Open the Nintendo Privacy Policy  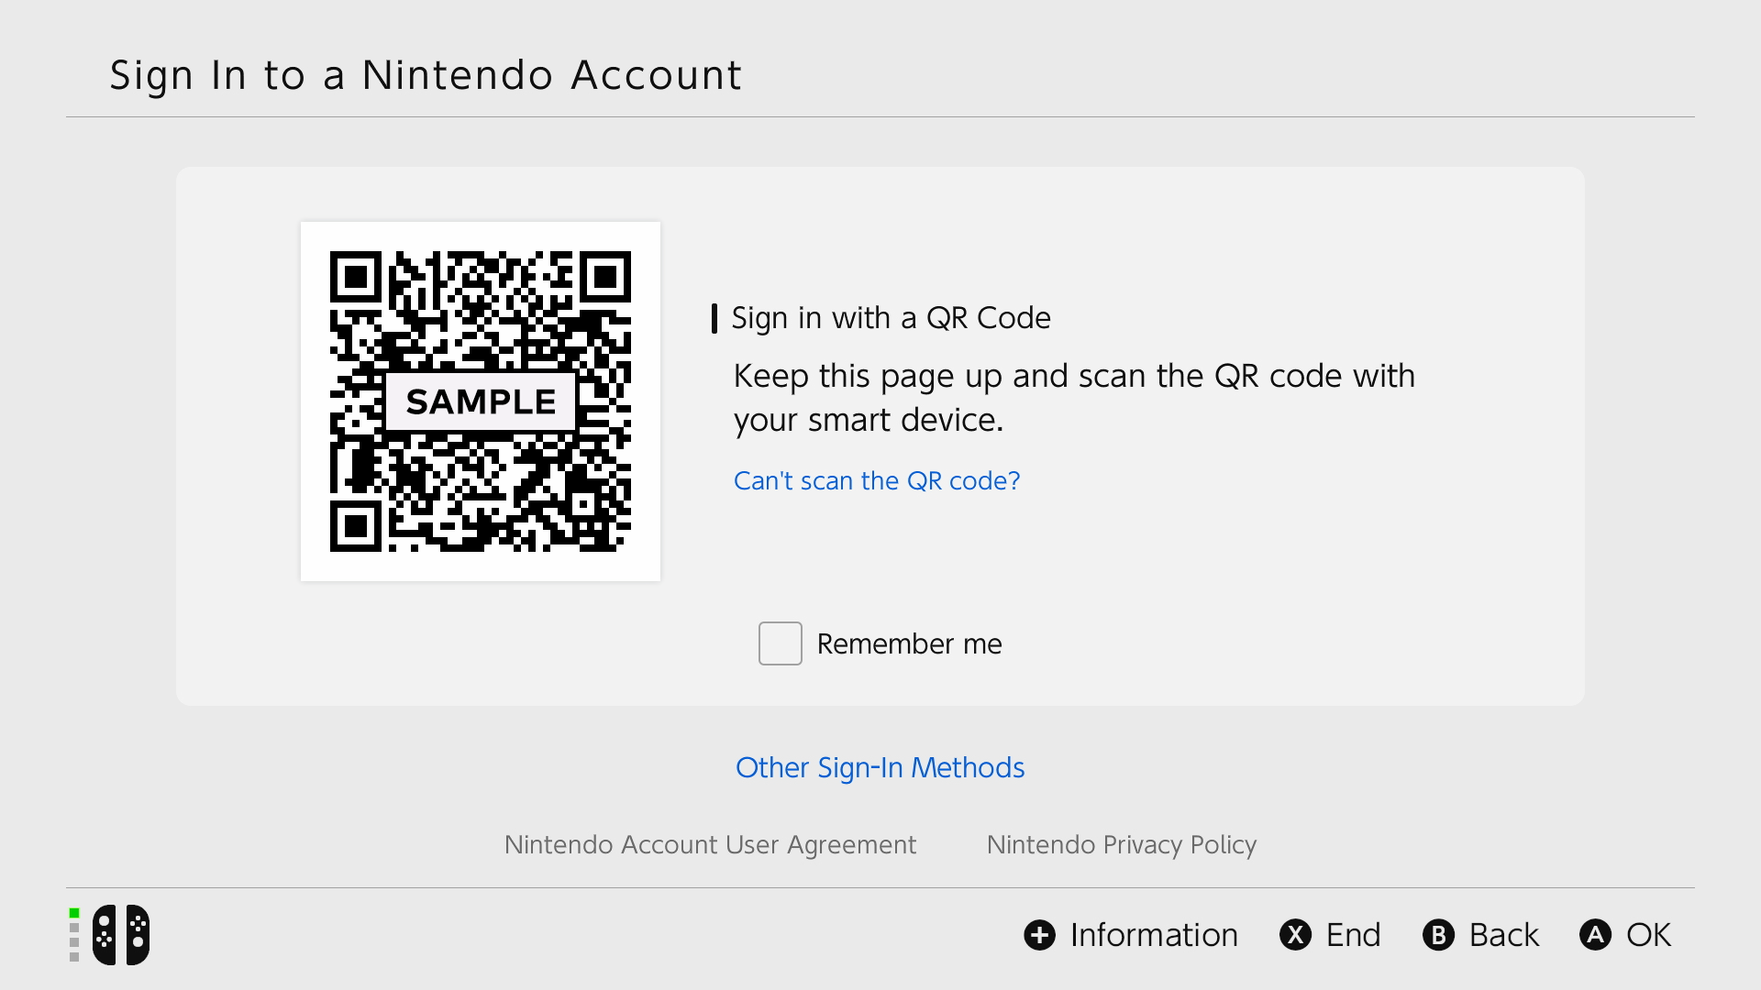(1121, 845)
